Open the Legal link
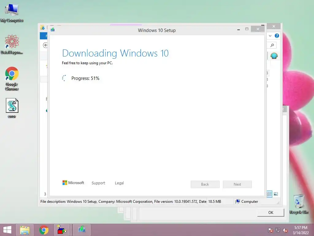The image size is (314, 236). click(119, 183)
